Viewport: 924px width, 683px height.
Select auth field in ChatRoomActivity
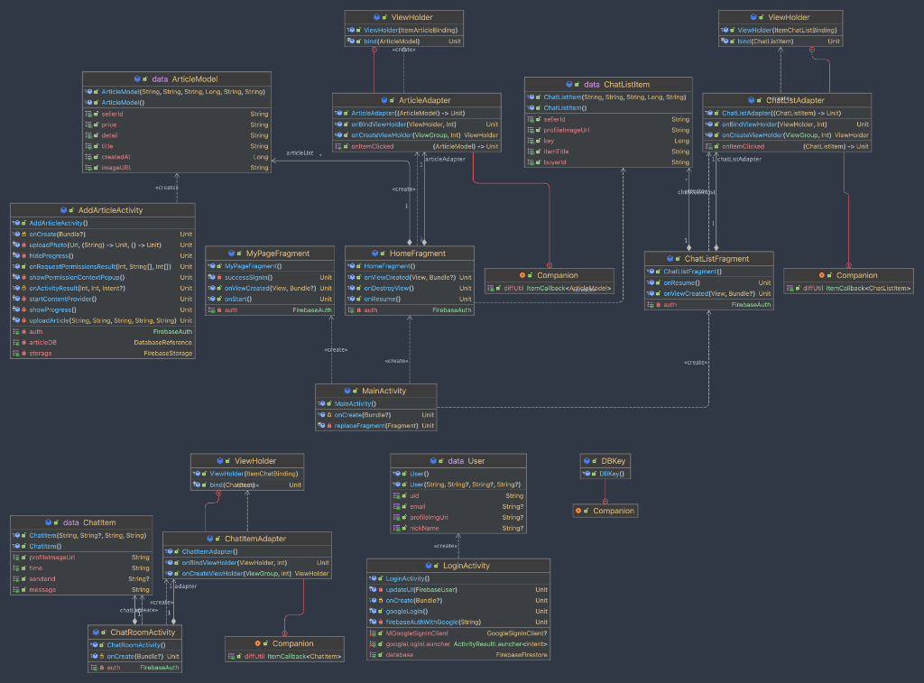135,668
